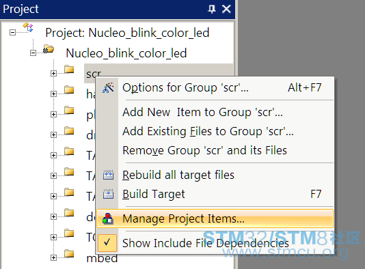
Task: Close the Project panel
Action: tap(226, 9)
